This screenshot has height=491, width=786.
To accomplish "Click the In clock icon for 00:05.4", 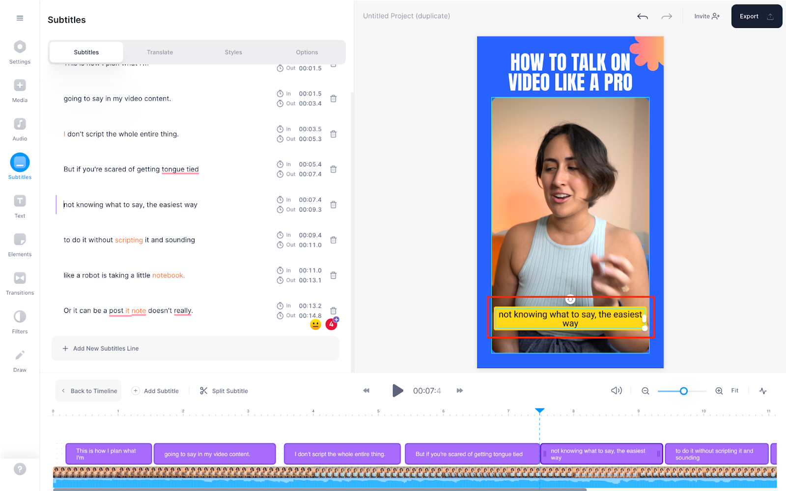I will pos(280,164).
